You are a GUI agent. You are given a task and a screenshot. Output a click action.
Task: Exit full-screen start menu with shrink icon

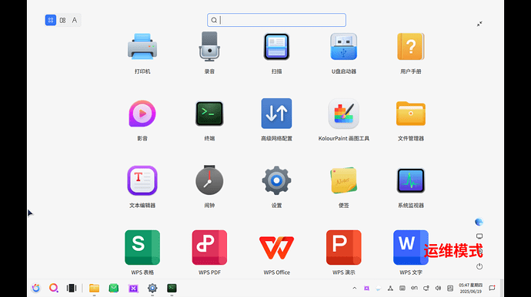tap(479, 24)
